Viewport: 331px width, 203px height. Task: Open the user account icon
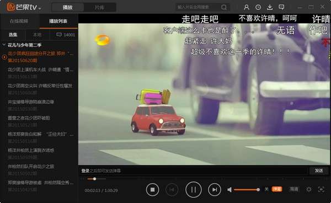[247, 7]
